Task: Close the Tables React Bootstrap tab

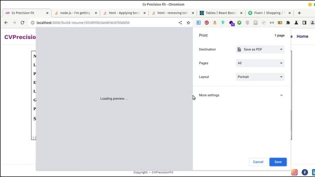Action: click(x=241, y=13)
